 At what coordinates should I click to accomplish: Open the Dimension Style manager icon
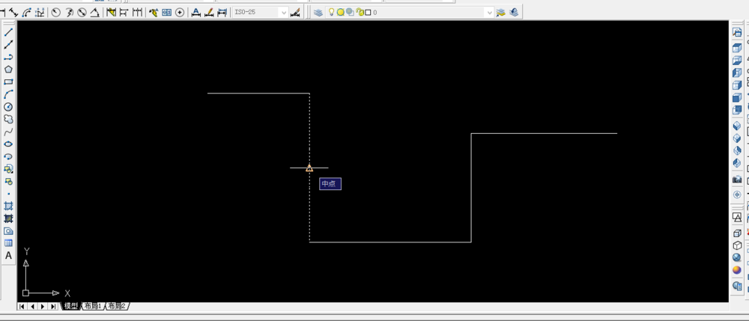tap(296, 13)
